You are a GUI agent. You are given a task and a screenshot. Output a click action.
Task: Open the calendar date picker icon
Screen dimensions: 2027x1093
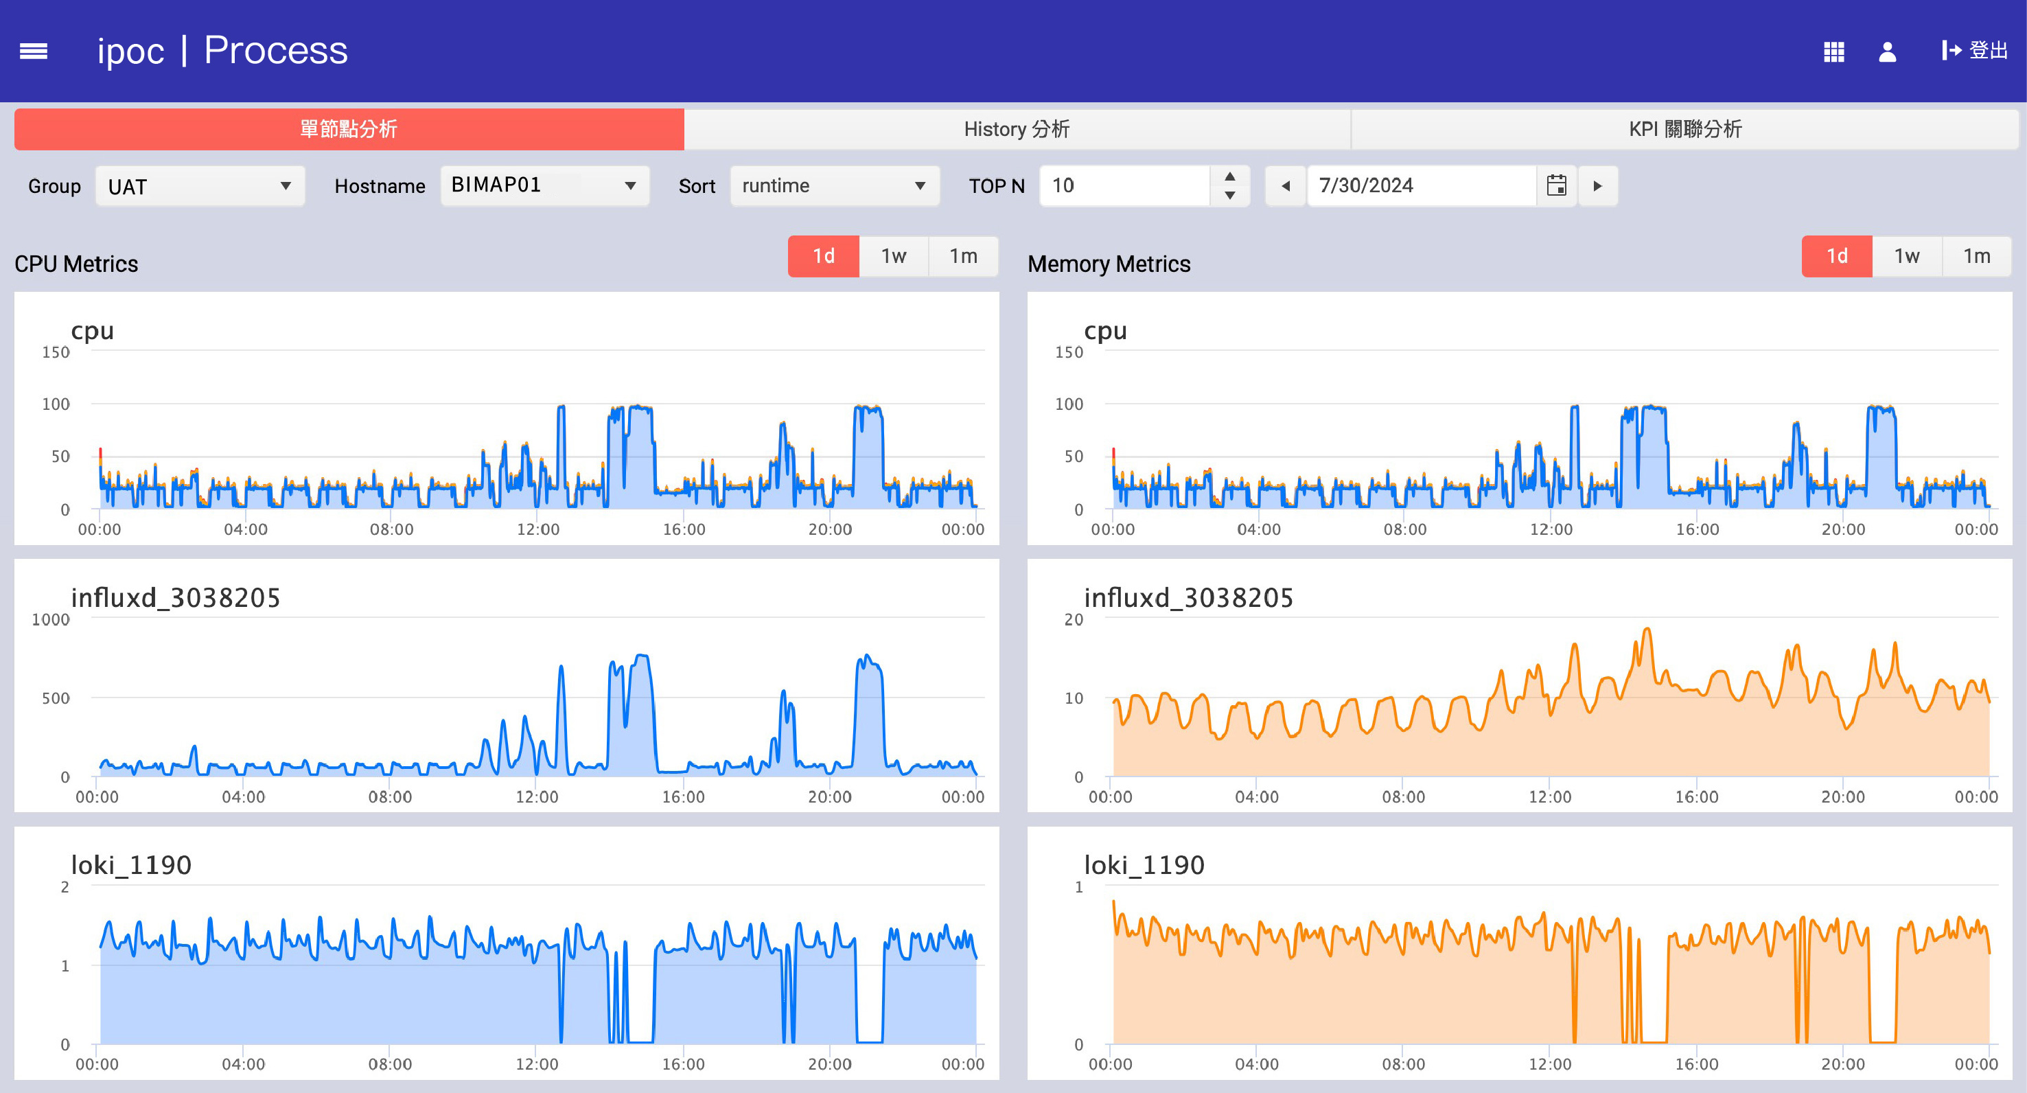(x=1555, y=185)
